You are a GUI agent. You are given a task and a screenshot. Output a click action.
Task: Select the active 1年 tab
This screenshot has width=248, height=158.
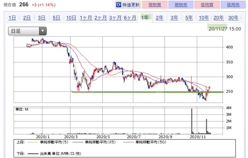click(145, 17)
